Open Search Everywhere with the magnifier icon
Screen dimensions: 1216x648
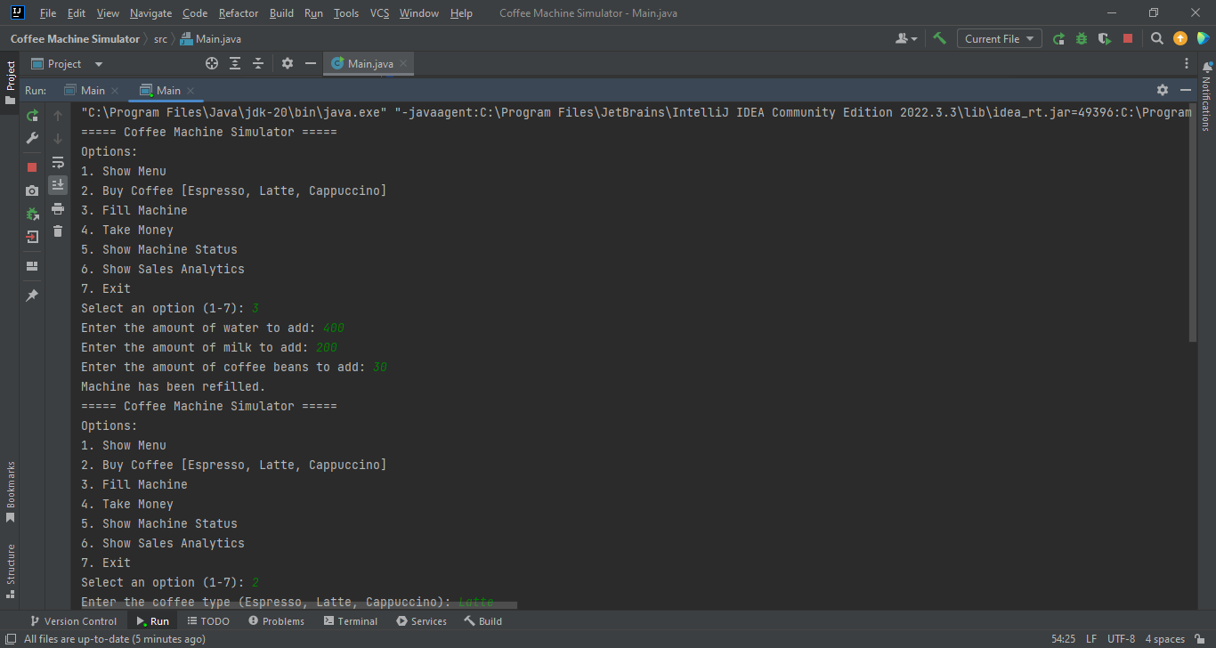tap(1157, 38)
